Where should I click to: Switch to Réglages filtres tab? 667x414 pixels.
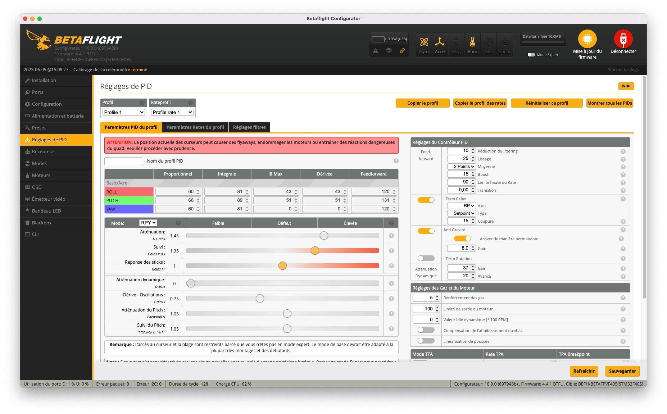point(249,127)
